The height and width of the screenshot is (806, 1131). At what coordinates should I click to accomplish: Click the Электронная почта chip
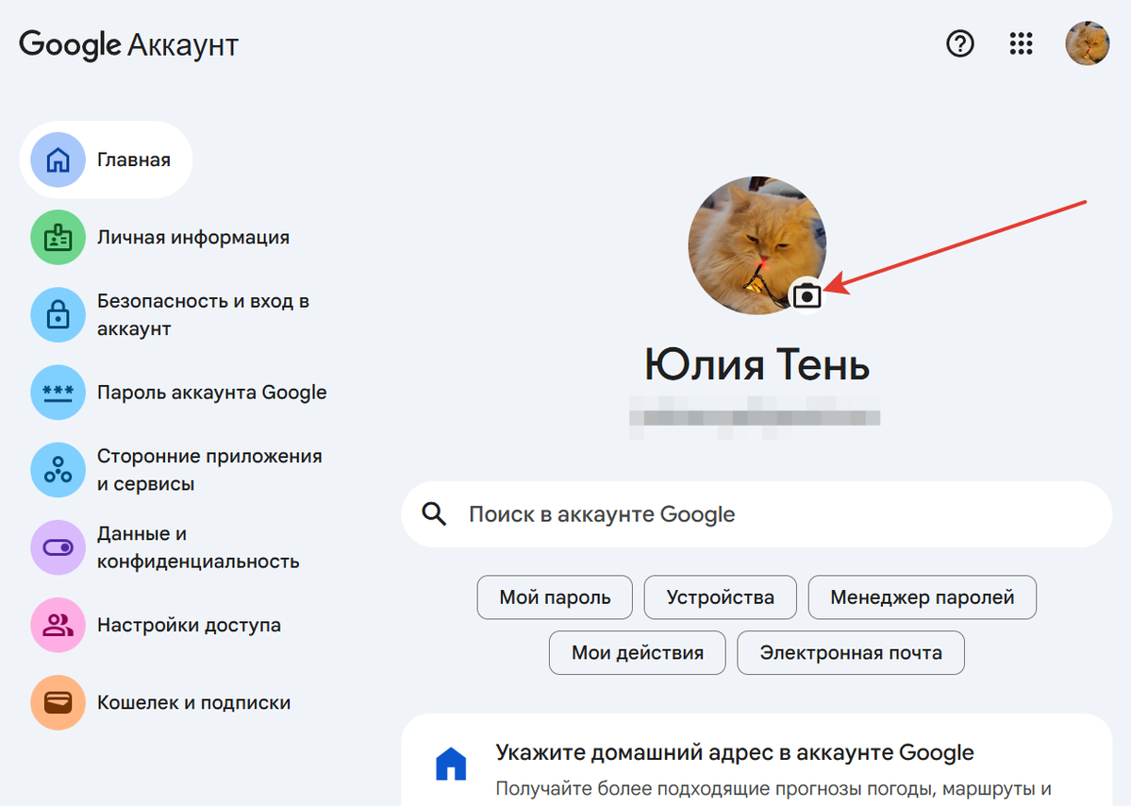[850, 653]
